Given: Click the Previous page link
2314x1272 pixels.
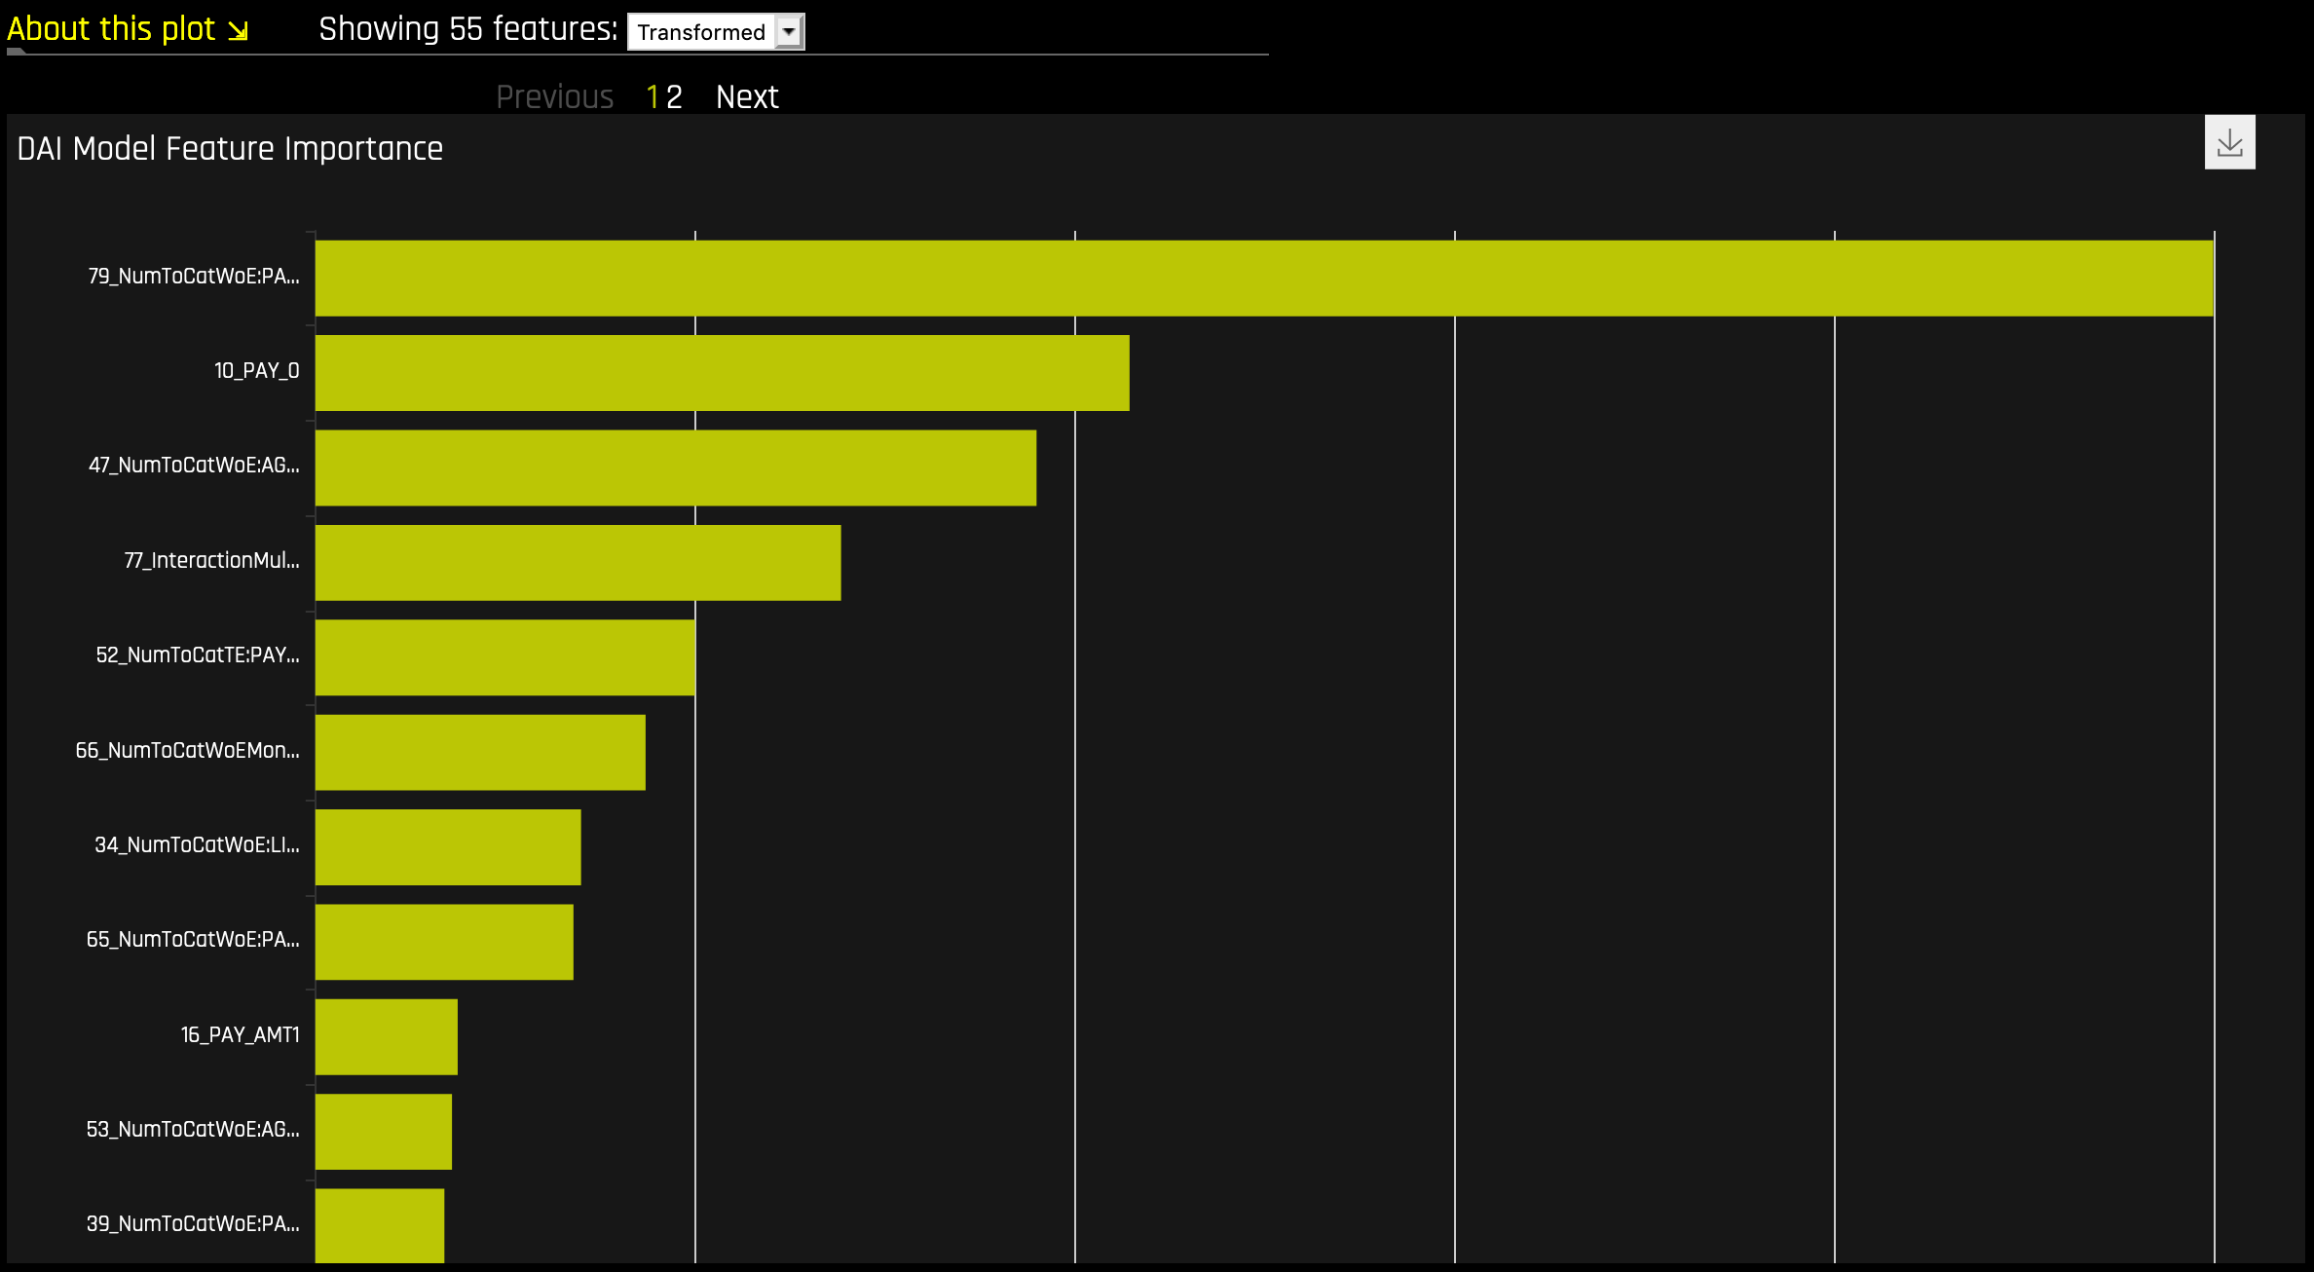Looking at the screenshot, I should point(554,96).
